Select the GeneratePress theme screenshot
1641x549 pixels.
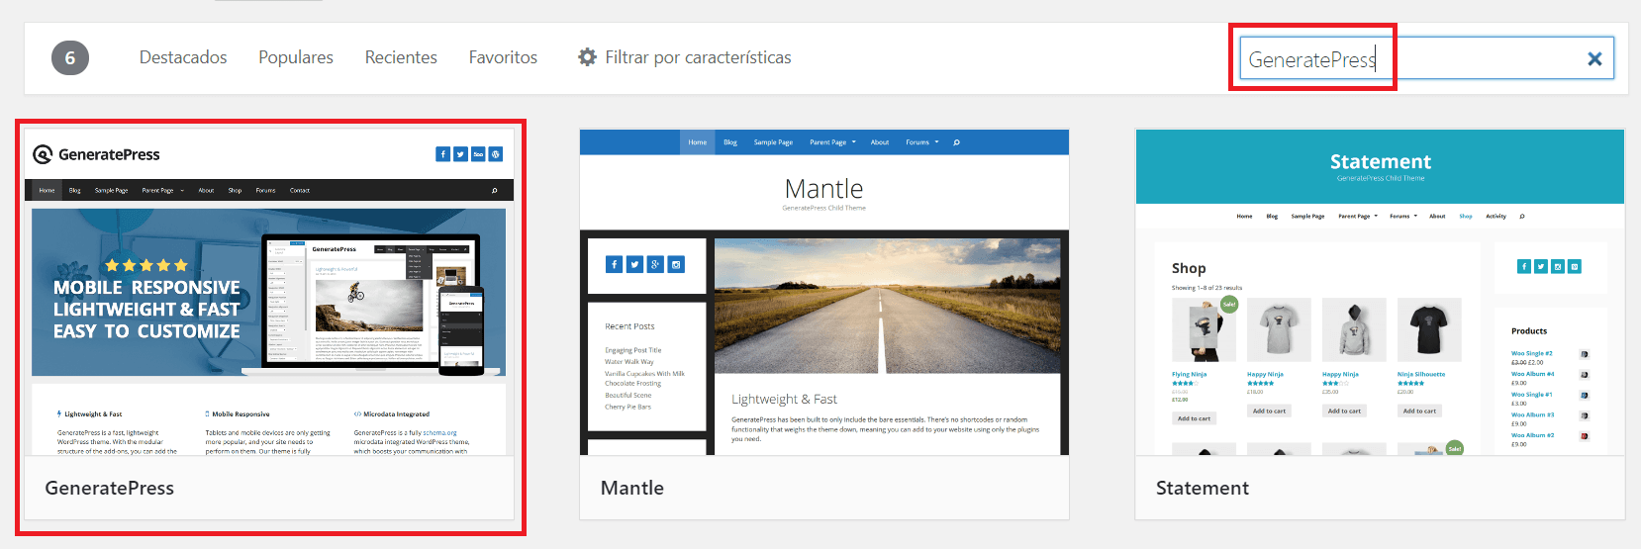(x=269, y=292)
